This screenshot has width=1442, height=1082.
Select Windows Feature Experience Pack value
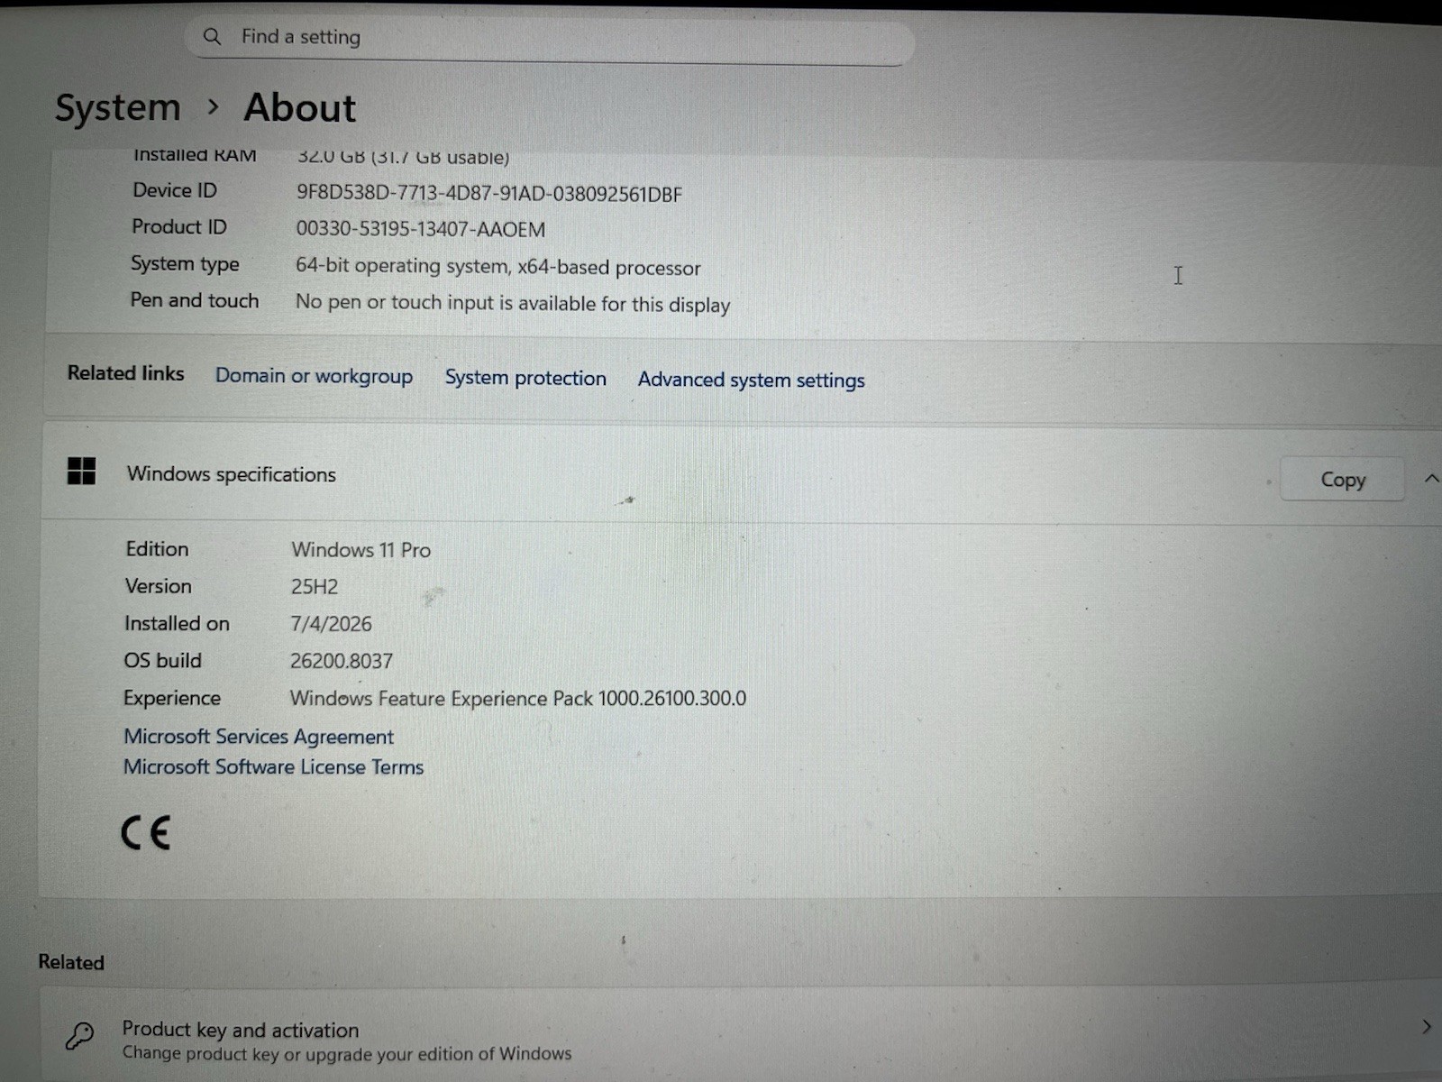click(518, 699)
